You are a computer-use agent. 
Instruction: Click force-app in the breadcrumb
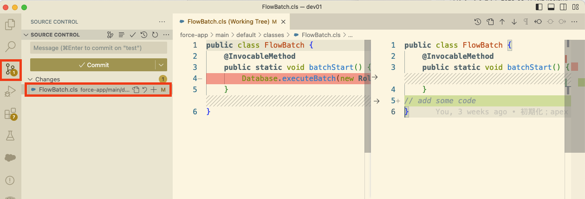(x=194, y=35)
